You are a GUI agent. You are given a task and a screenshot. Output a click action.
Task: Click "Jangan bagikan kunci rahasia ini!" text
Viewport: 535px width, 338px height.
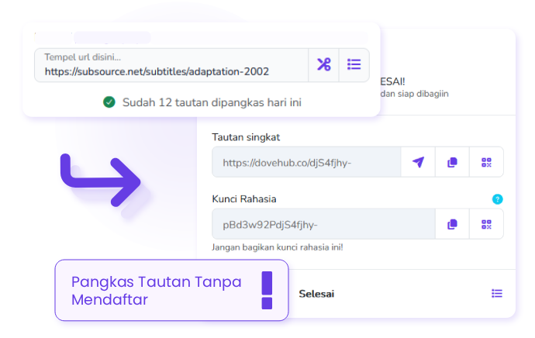(278, 247)
